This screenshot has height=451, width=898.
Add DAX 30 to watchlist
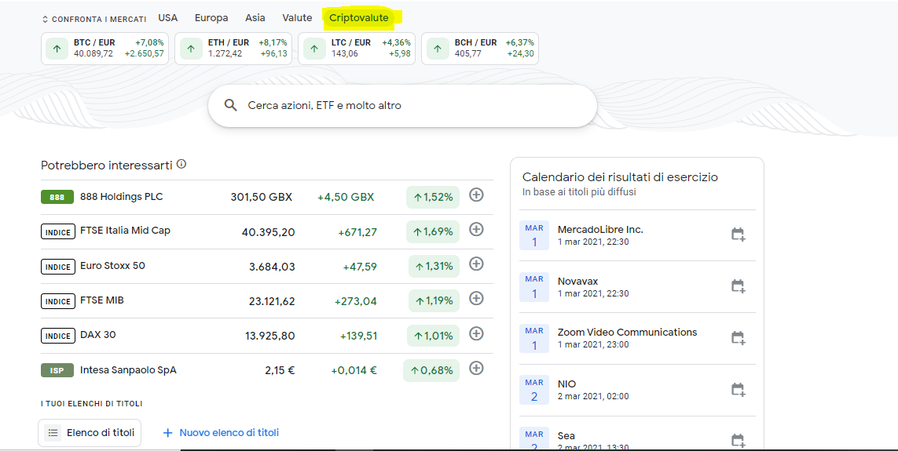tap(476, 333)
